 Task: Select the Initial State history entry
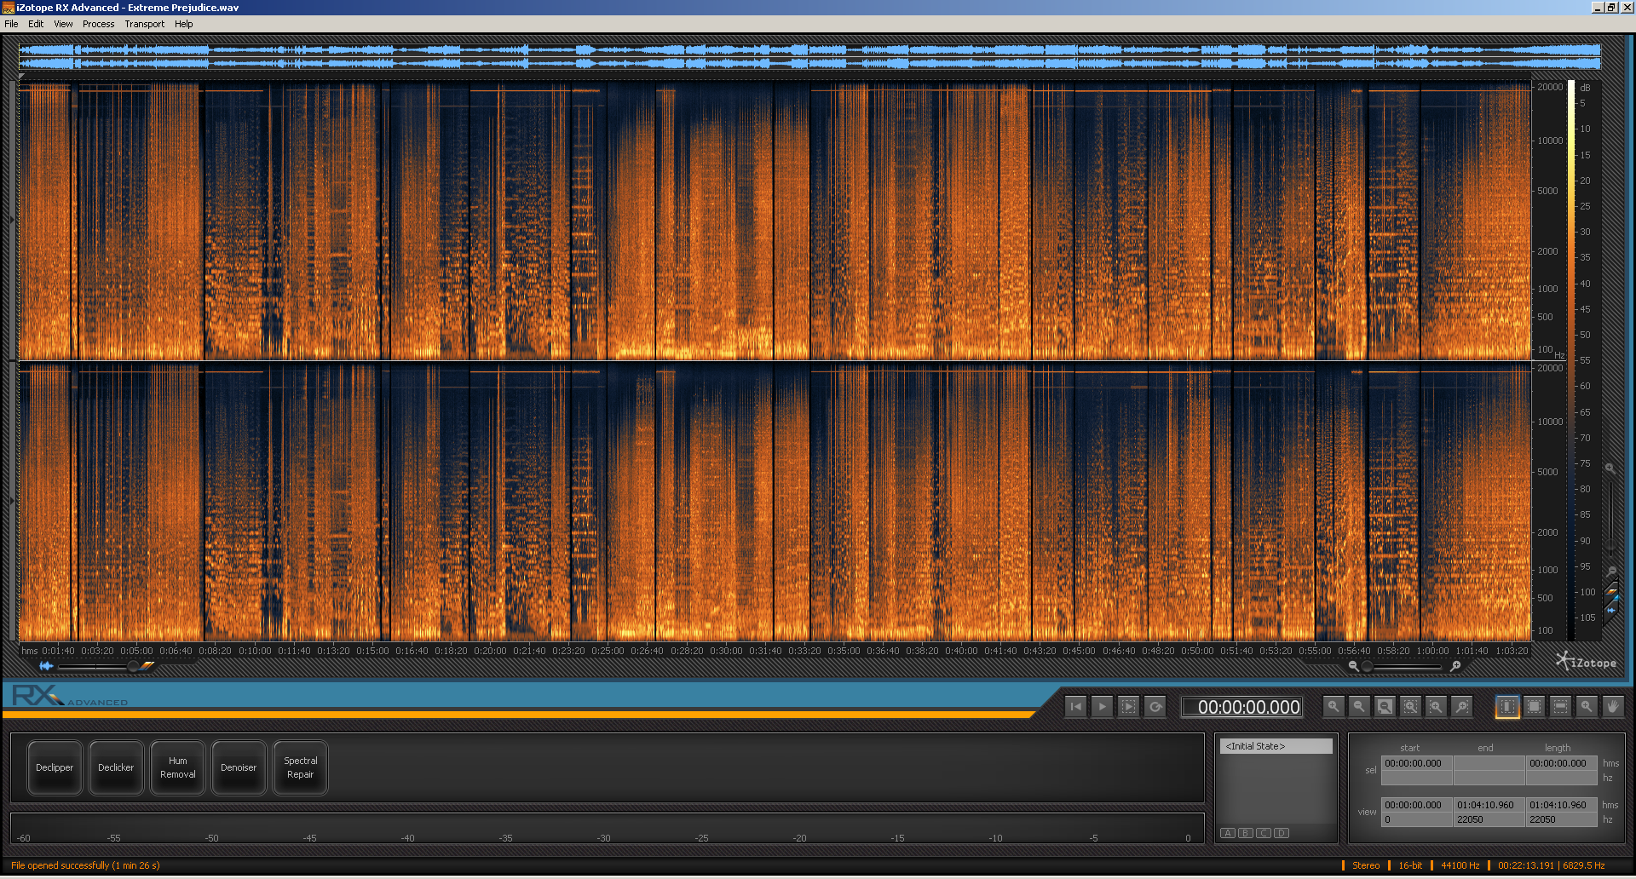click(x=1276, y=746)
